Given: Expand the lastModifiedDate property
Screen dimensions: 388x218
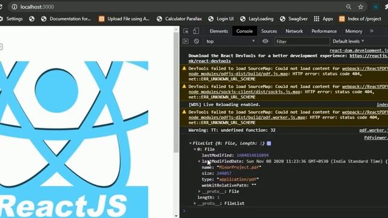Looking at the screenshot, I should 199,162.
